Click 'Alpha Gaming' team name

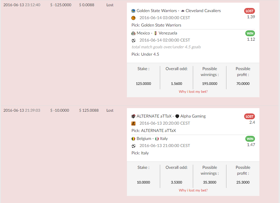pyautogui.click(x=193, y=116)
